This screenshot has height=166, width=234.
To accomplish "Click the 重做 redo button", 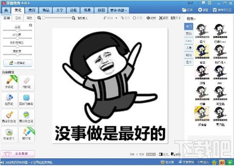I will (x=125, y=18).
